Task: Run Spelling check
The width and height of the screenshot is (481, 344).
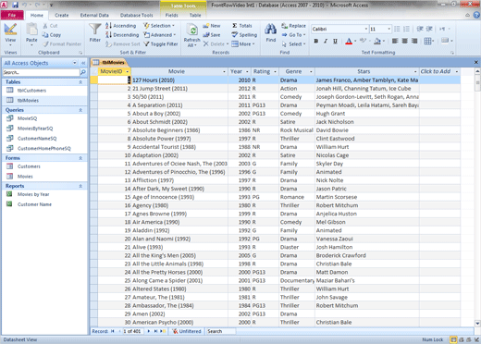Action: [x=244, y=35]
